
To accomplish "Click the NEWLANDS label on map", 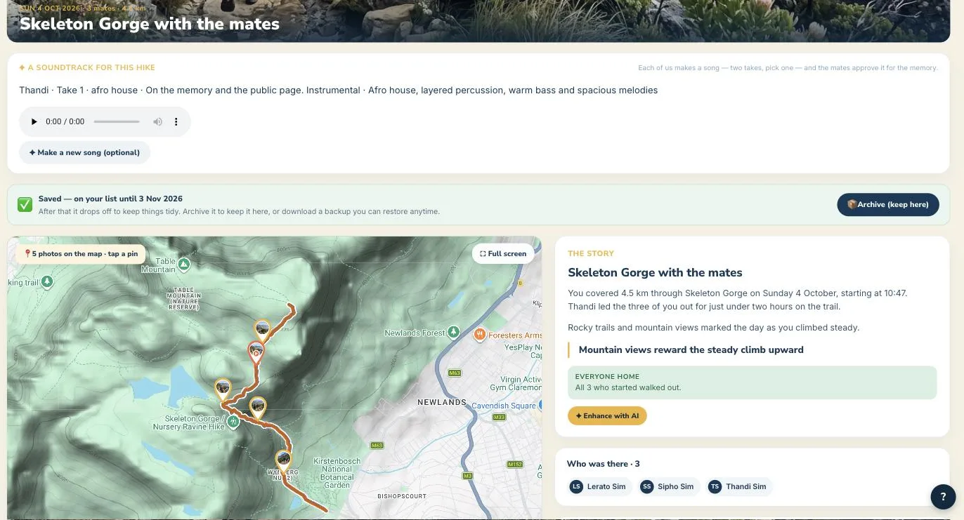I will point(442,402).
